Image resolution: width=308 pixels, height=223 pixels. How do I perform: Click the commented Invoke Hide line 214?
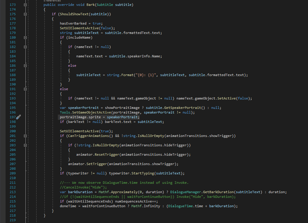148,197
